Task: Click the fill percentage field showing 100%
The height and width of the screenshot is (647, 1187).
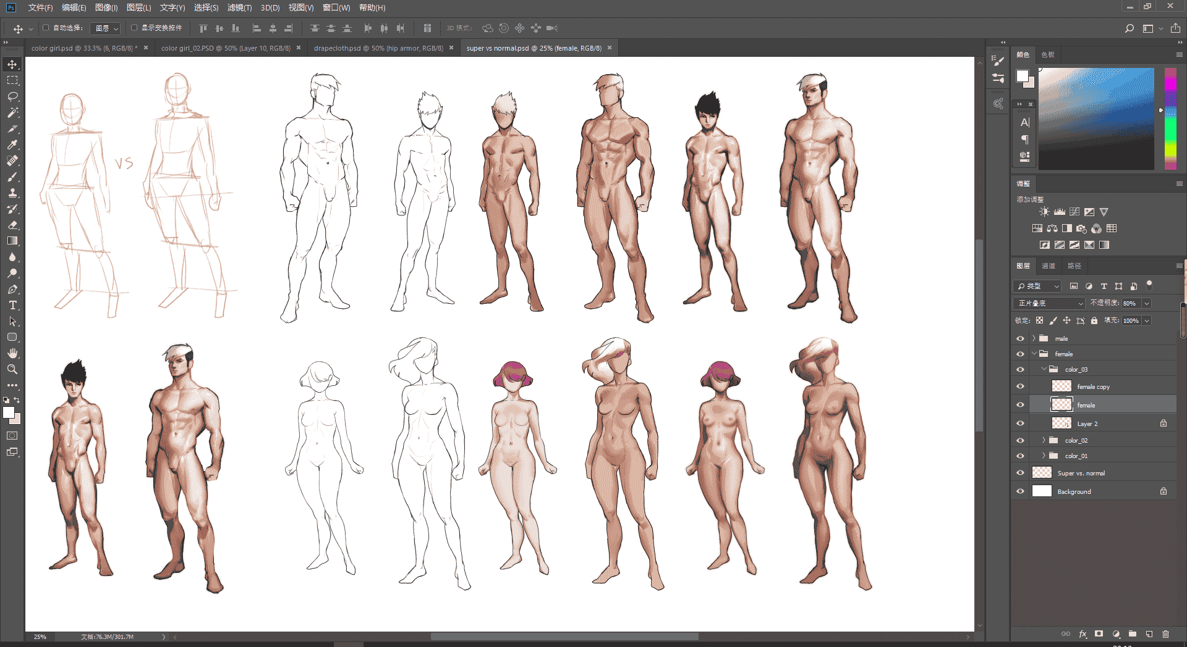Action: click(x=1131, y=320)
